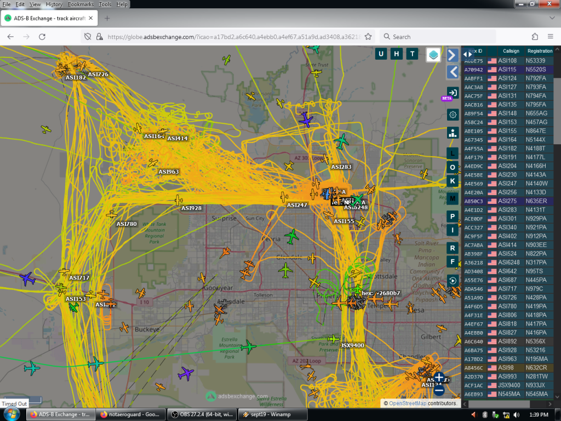Sort the table by Callsign column
561x421 pixels.
511,51
